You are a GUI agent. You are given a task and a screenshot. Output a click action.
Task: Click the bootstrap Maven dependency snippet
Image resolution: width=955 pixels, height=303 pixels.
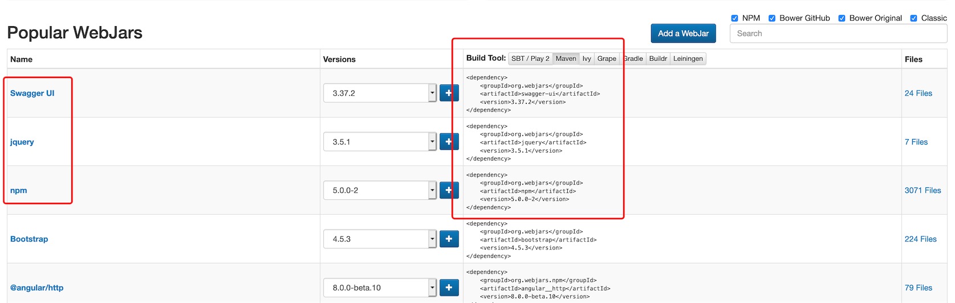coord(531,240)
